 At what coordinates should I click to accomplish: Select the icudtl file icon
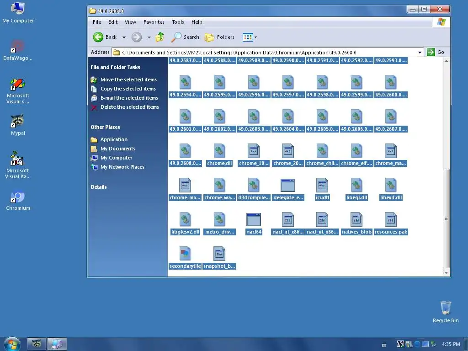[x=322, y=185]
